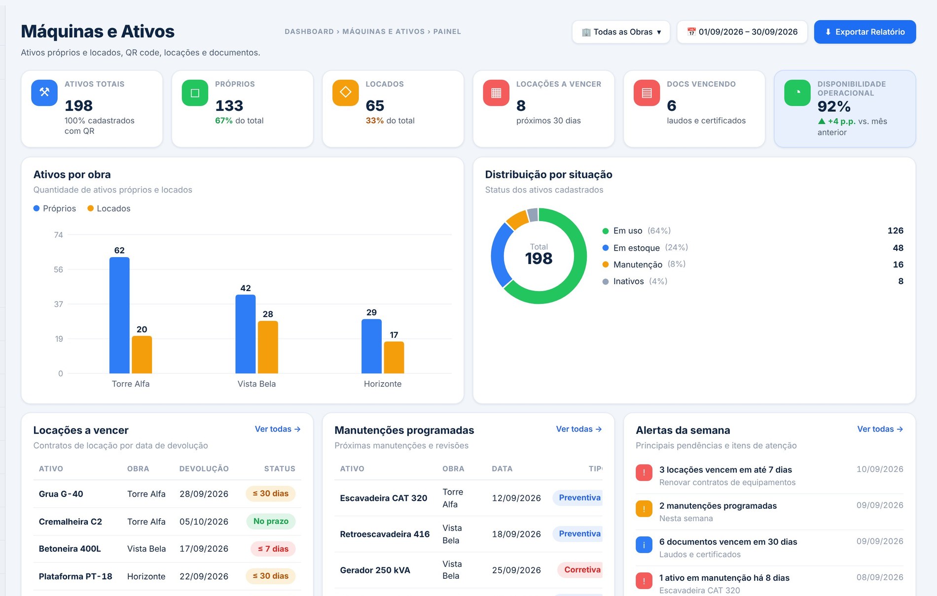Screen dimensions: 937x596
Task: Toggle Inativos legend entry
Action: click(x=635, y=281)
